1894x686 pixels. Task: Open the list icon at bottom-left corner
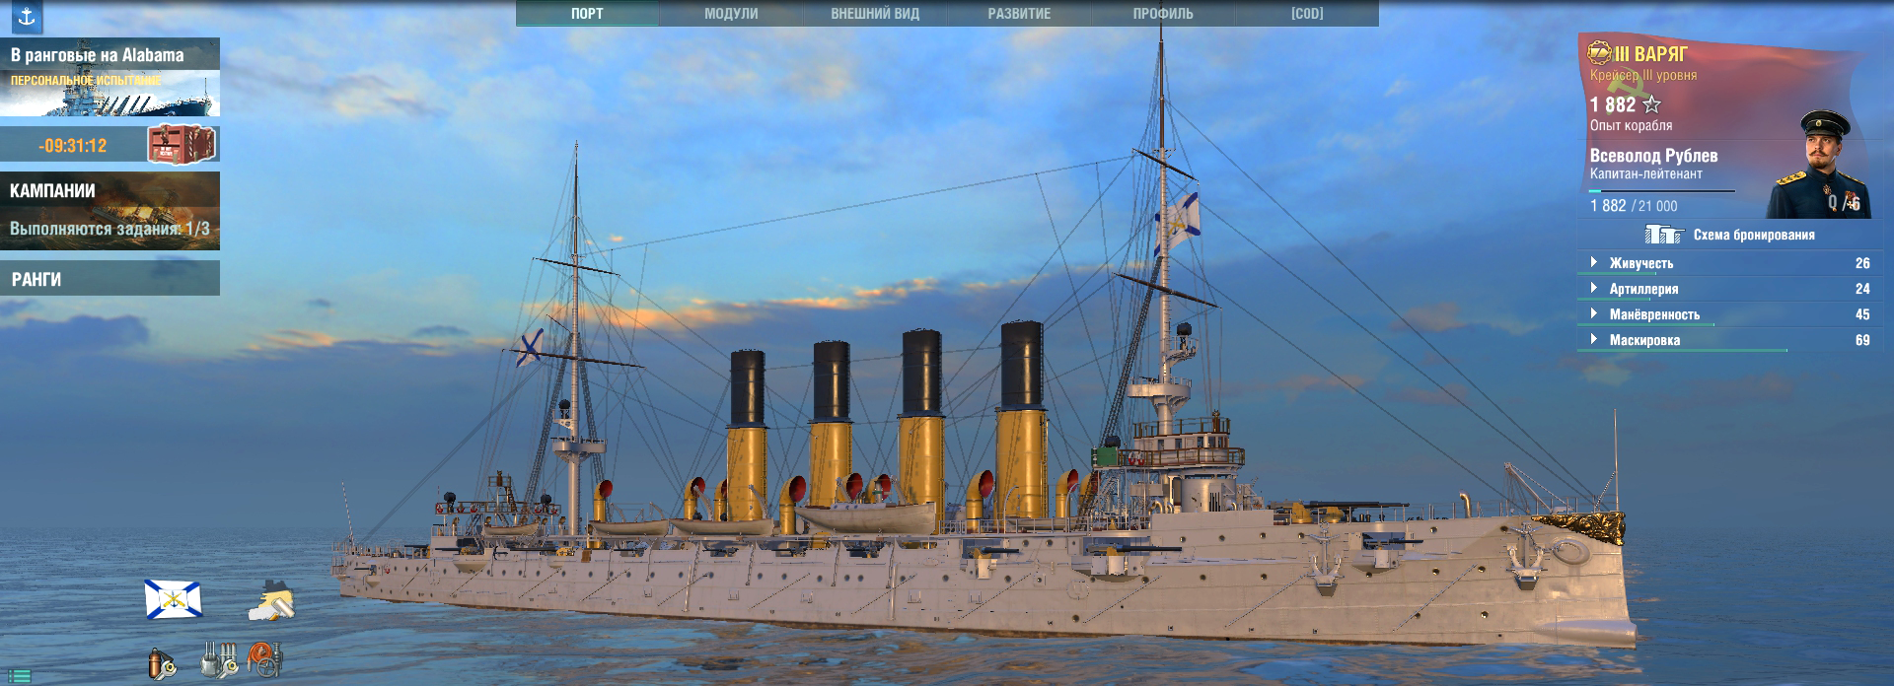click(x=19, y=676)
